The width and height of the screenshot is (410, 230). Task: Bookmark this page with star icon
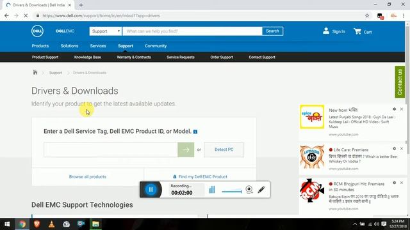pos(367,15)
